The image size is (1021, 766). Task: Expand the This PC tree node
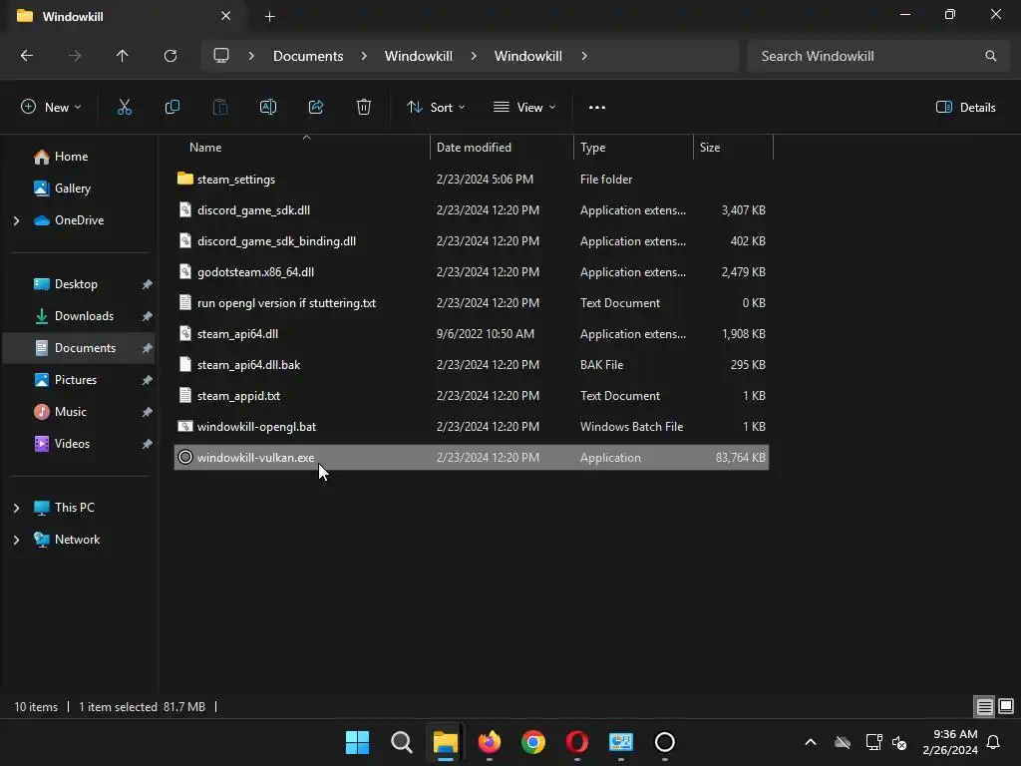pyautogui.click(x=16, y=508)
